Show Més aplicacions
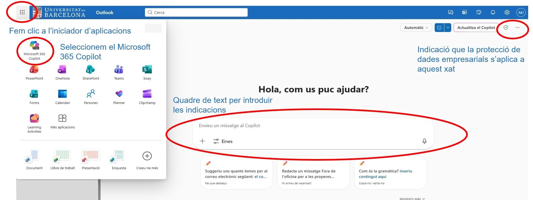 [x=63, y=121]
